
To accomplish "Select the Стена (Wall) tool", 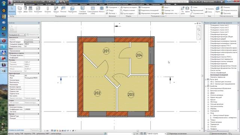I will [x=20, y=10].
